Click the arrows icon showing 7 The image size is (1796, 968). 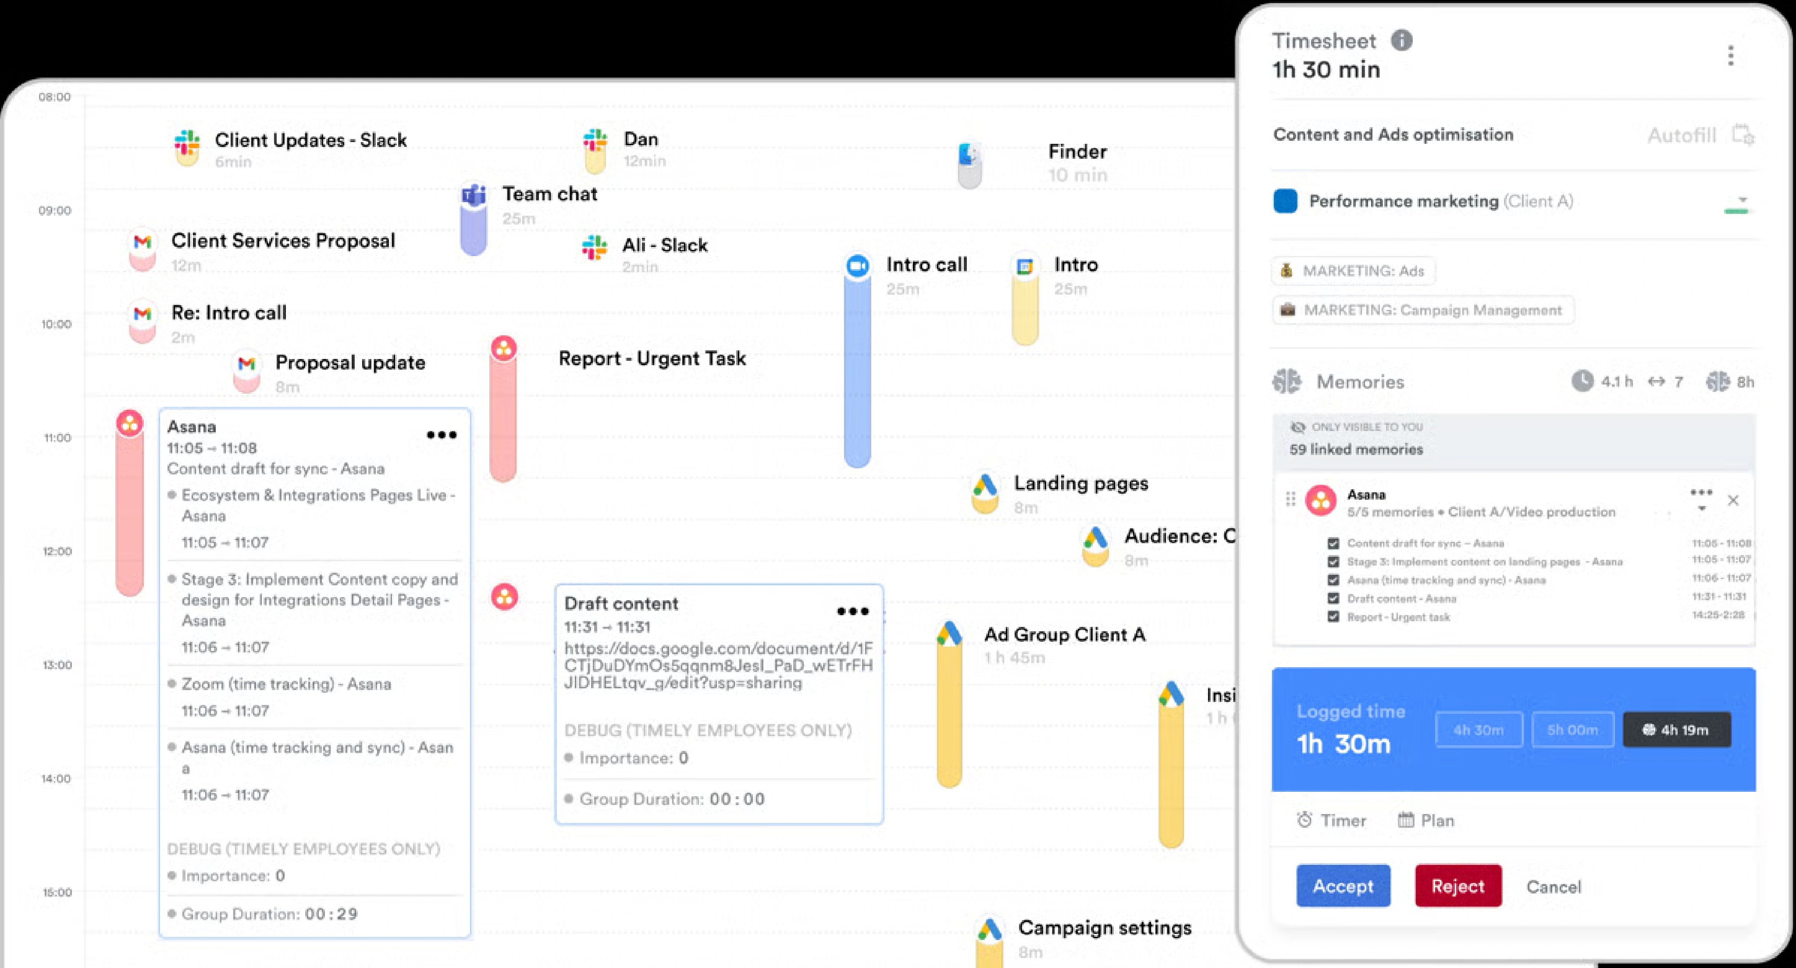pyautogui.click(x=1657, y=381)
